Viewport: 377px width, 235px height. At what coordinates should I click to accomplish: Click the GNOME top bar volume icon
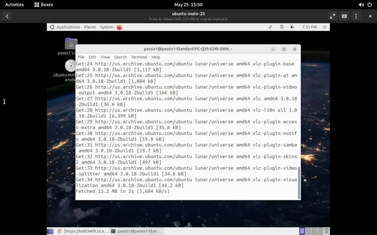[x=361, y=5]
